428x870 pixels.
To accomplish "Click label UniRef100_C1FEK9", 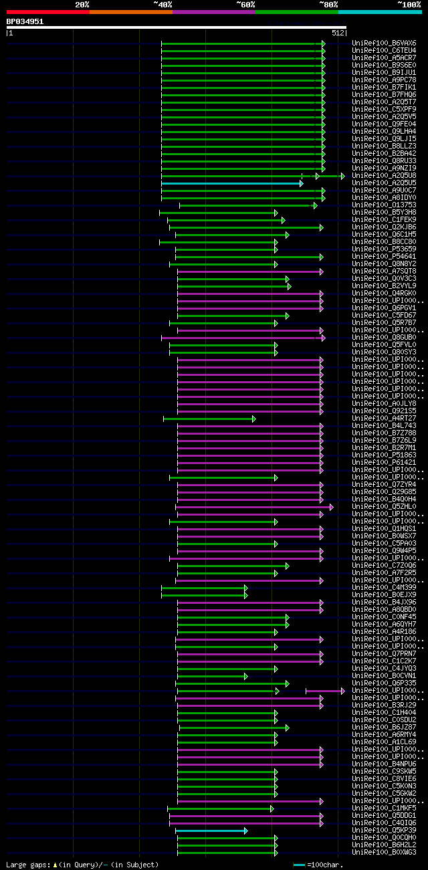I will coord(384,220).
